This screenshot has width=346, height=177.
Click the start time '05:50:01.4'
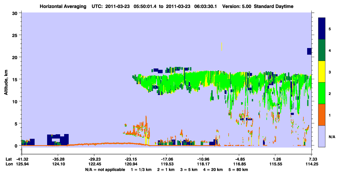[145, 6]
